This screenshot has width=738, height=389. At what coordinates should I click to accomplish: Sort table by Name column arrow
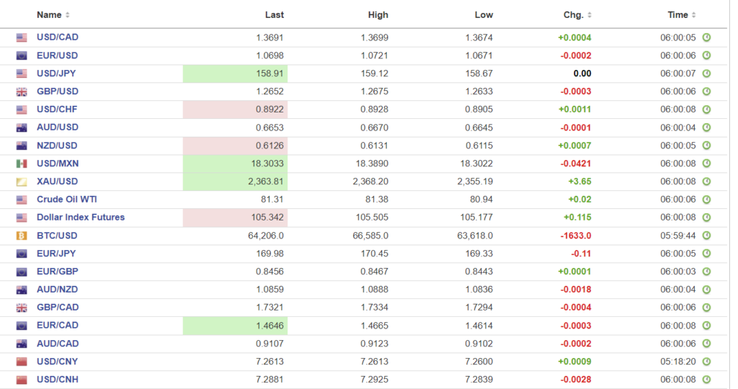pos(68,15)
